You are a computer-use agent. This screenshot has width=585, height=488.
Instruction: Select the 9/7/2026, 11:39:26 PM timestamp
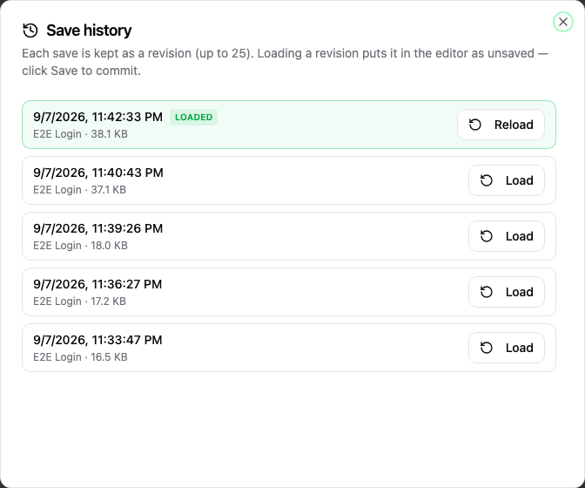97,228
